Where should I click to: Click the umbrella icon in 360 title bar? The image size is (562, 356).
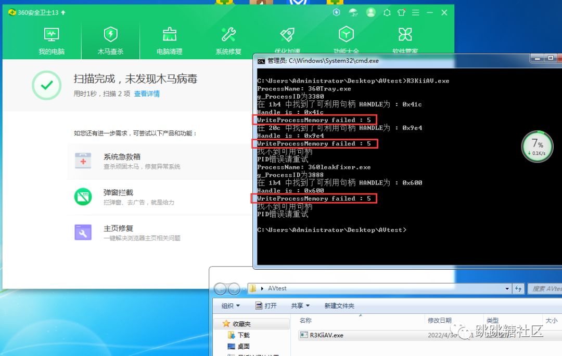[x=353, y=12]
